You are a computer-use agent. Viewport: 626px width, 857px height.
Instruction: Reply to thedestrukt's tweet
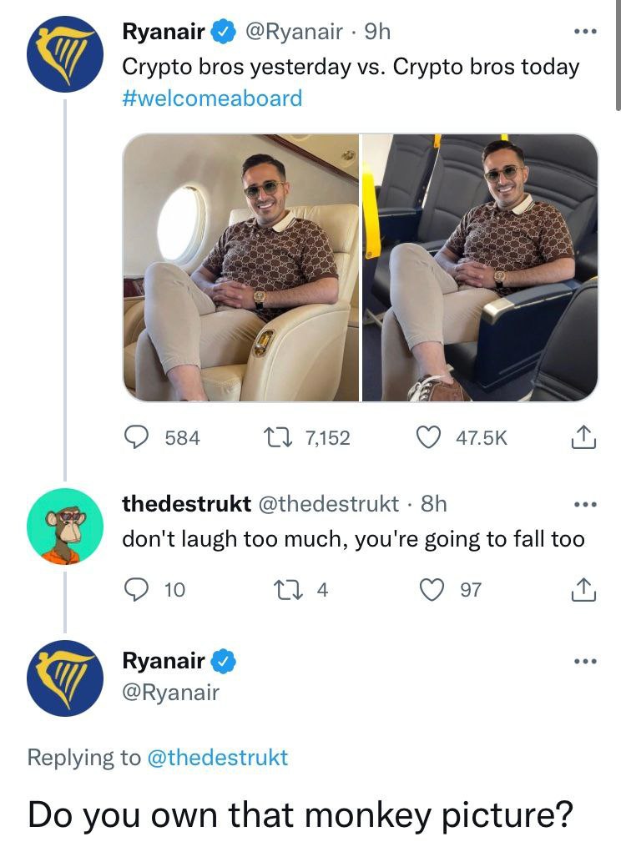click(135, 589)
